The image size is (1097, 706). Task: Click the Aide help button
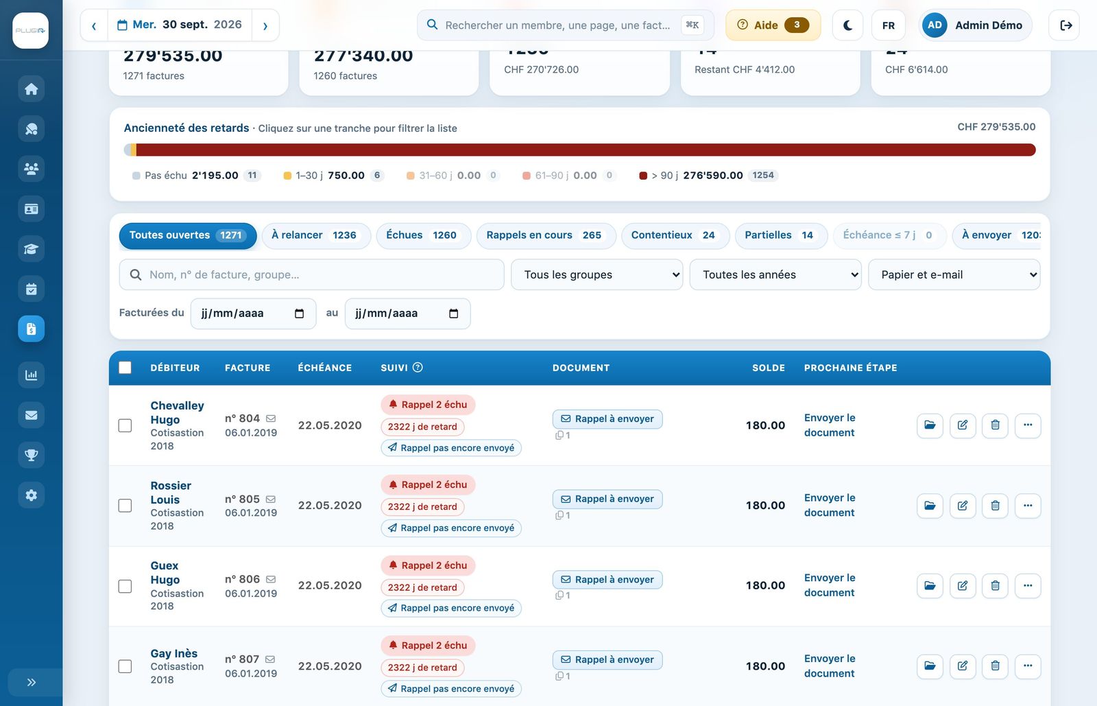(x=773, y=25)
